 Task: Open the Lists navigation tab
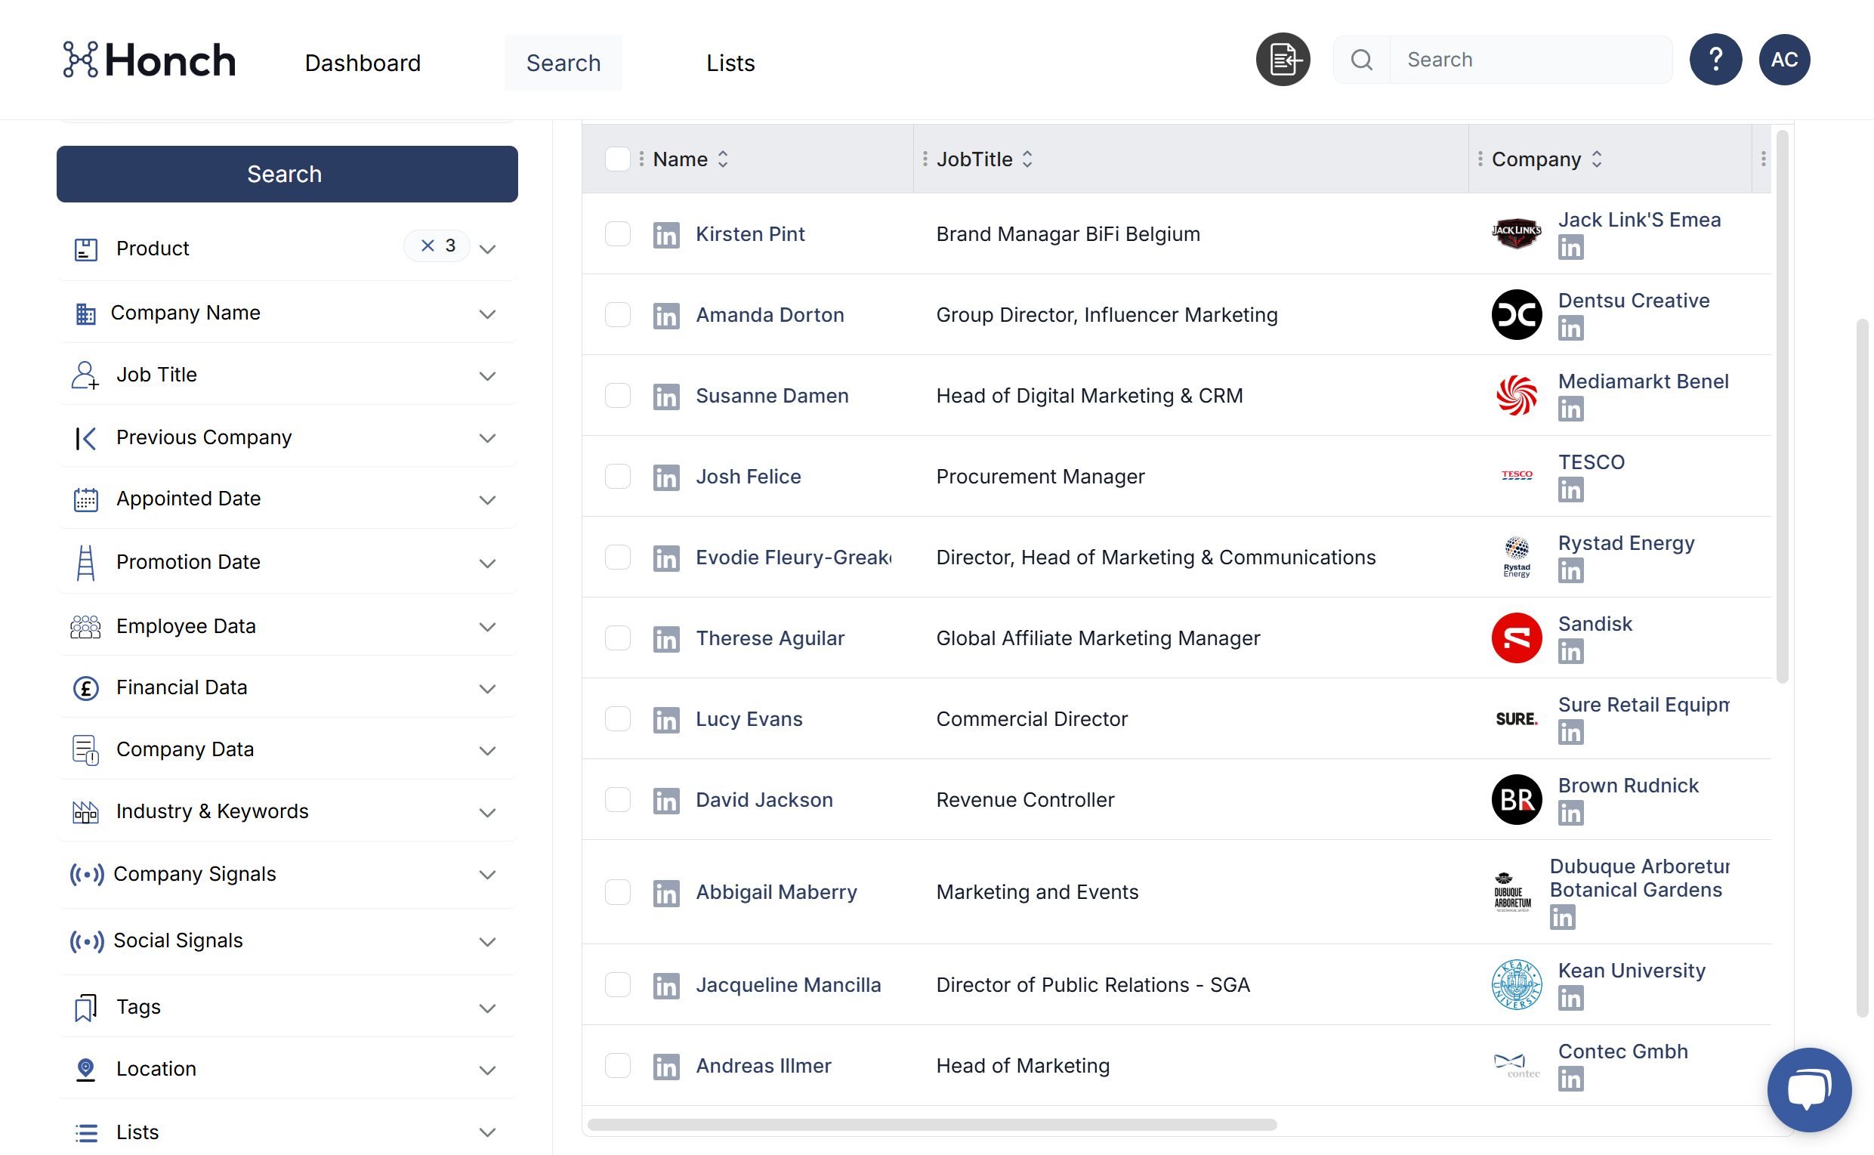[730, 63]
